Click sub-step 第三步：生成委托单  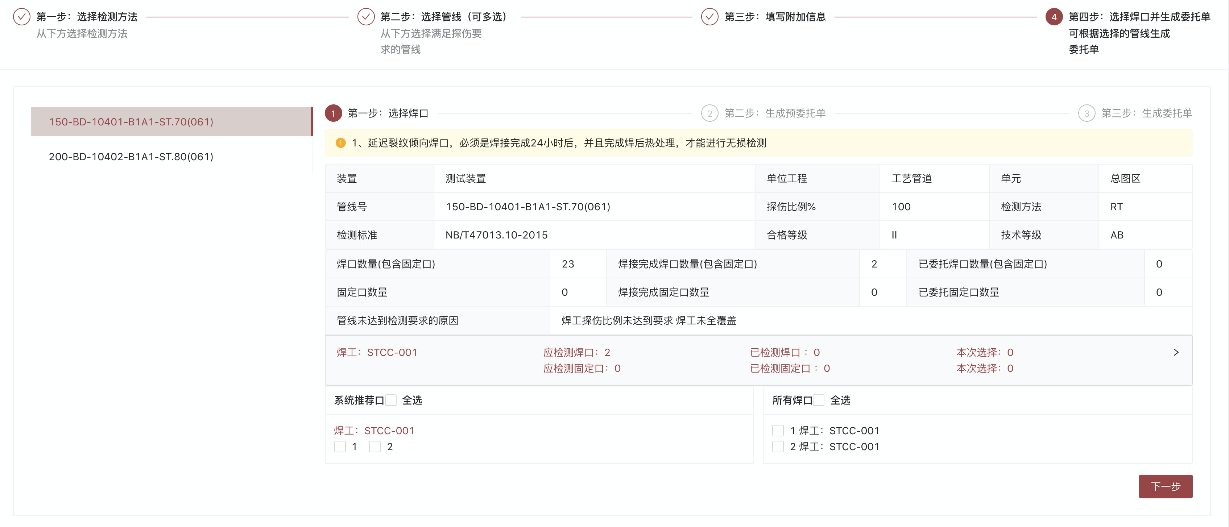pos(1147,113)
